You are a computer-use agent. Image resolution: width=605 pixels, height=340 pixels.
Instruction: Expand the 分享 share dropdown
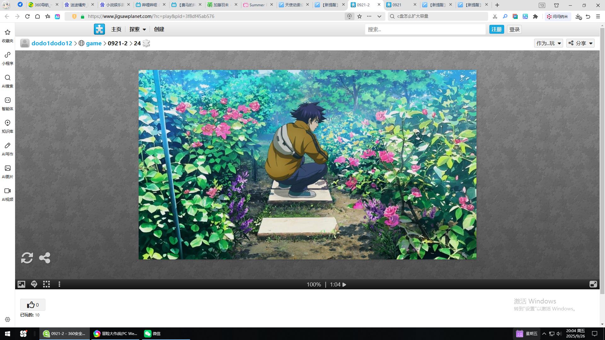580,43
